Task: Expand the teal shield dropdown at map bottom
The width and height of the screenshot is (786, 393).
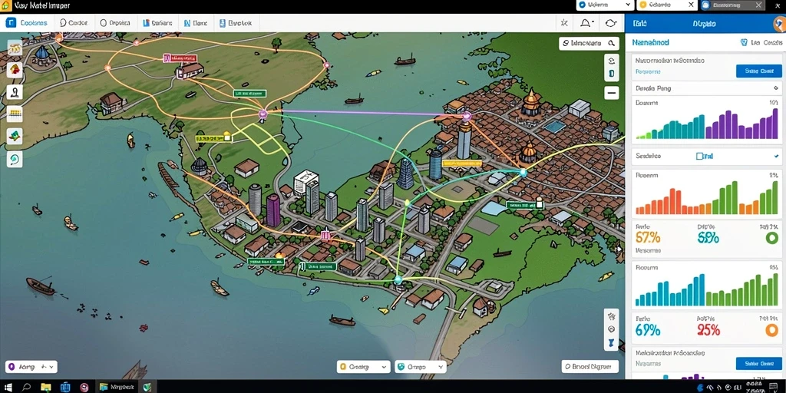Action: click(x=420, y=367)
